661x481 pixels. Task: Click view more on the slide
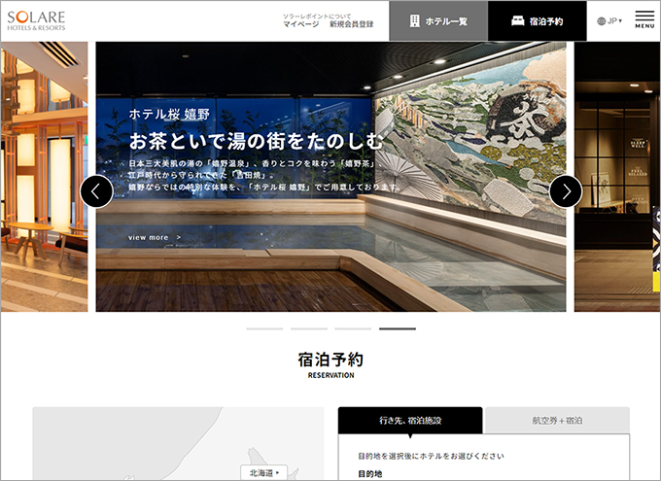[x=155, y=237]
